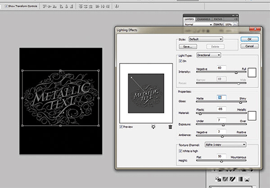Click the Ambience value field showing 3
Screen dimensions: 270x188
coord(222,131)
